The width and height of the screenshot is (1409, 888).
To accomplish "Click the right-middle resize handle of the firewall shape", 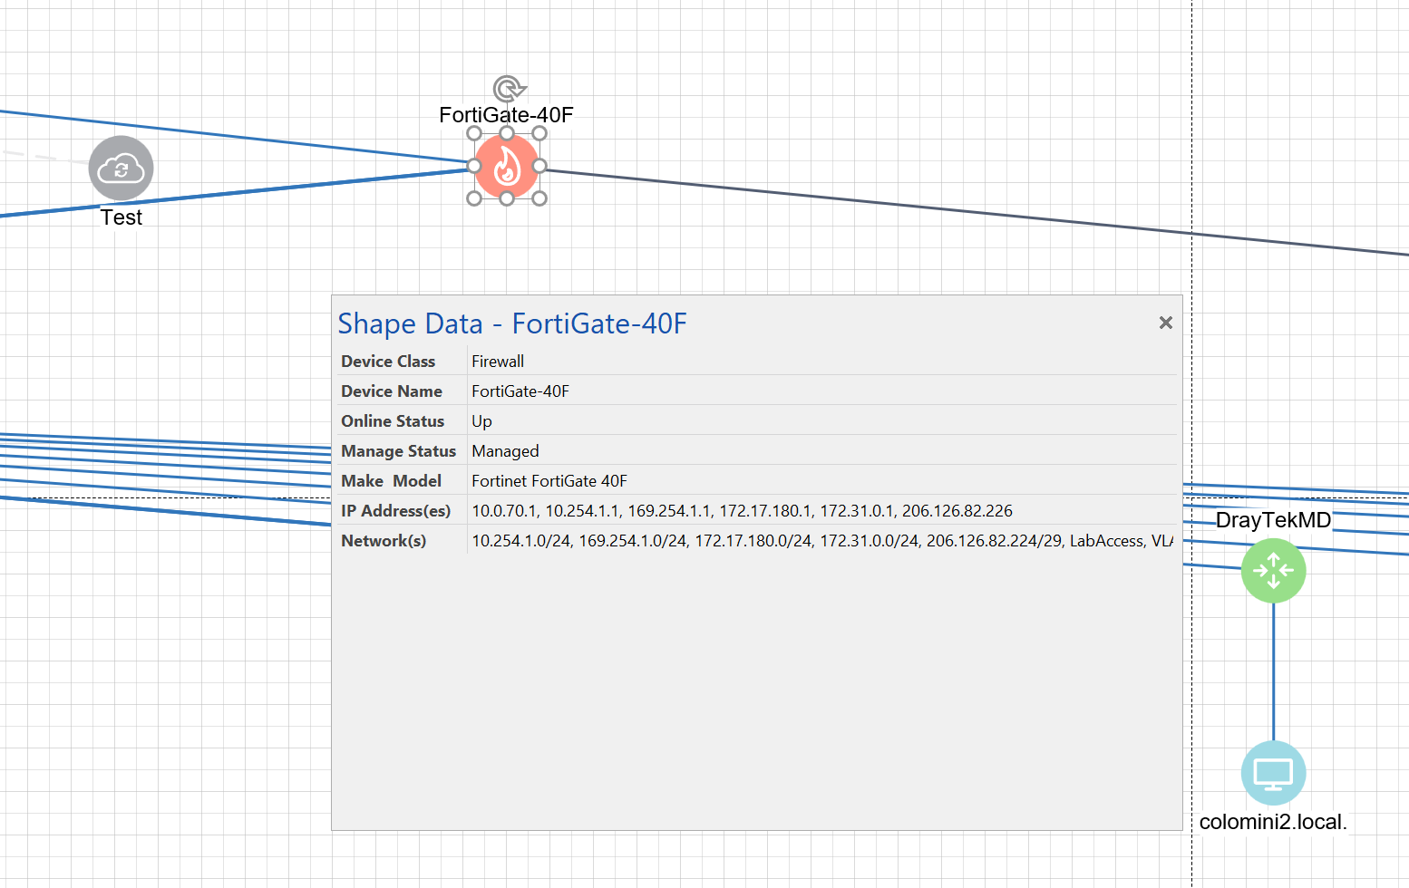I will point(539,166).
